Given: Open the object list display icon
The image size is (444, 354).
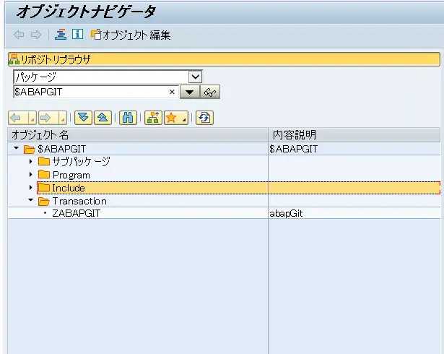Looking at the screenshot, I should (x=61, y=35).
